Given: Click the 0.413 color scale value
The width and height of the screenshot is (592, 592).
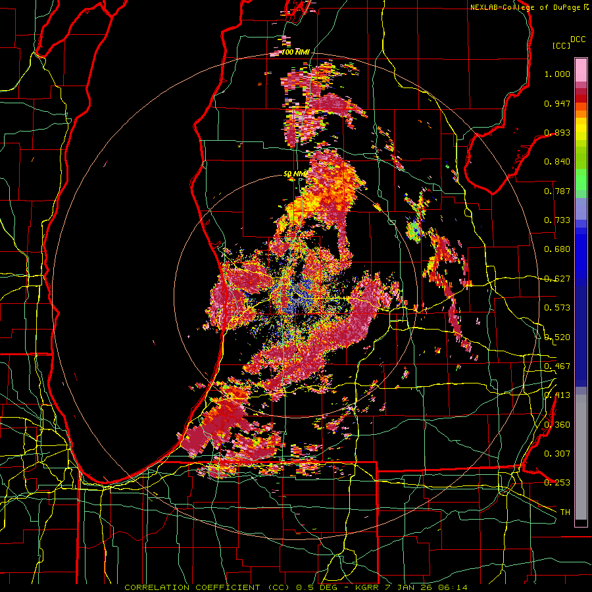Looking at the screenshot, I should 557,395.
